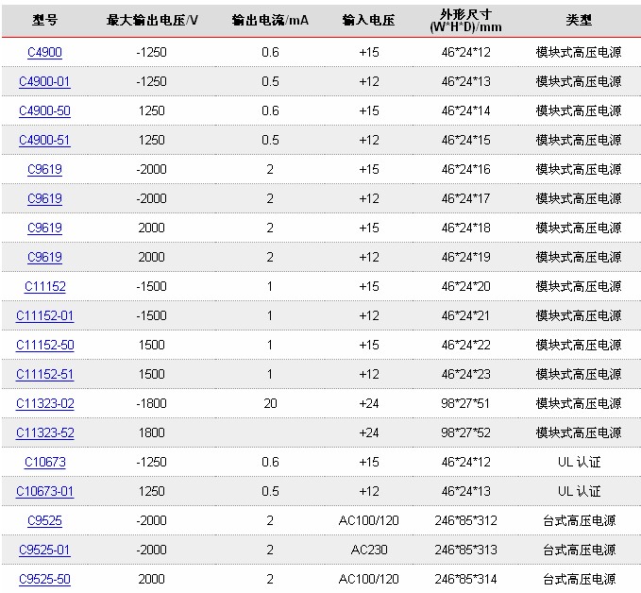The height and width of the screenshot is (593, 641).
Task: Select the AC100/120 cell in C9525-50 row
Action: (x=369, y=579)
